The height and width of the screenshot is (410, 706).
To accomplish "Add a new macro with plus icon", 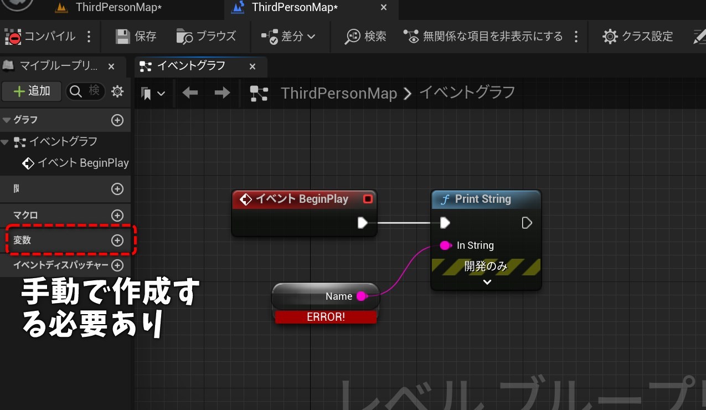I will (117, 215).
